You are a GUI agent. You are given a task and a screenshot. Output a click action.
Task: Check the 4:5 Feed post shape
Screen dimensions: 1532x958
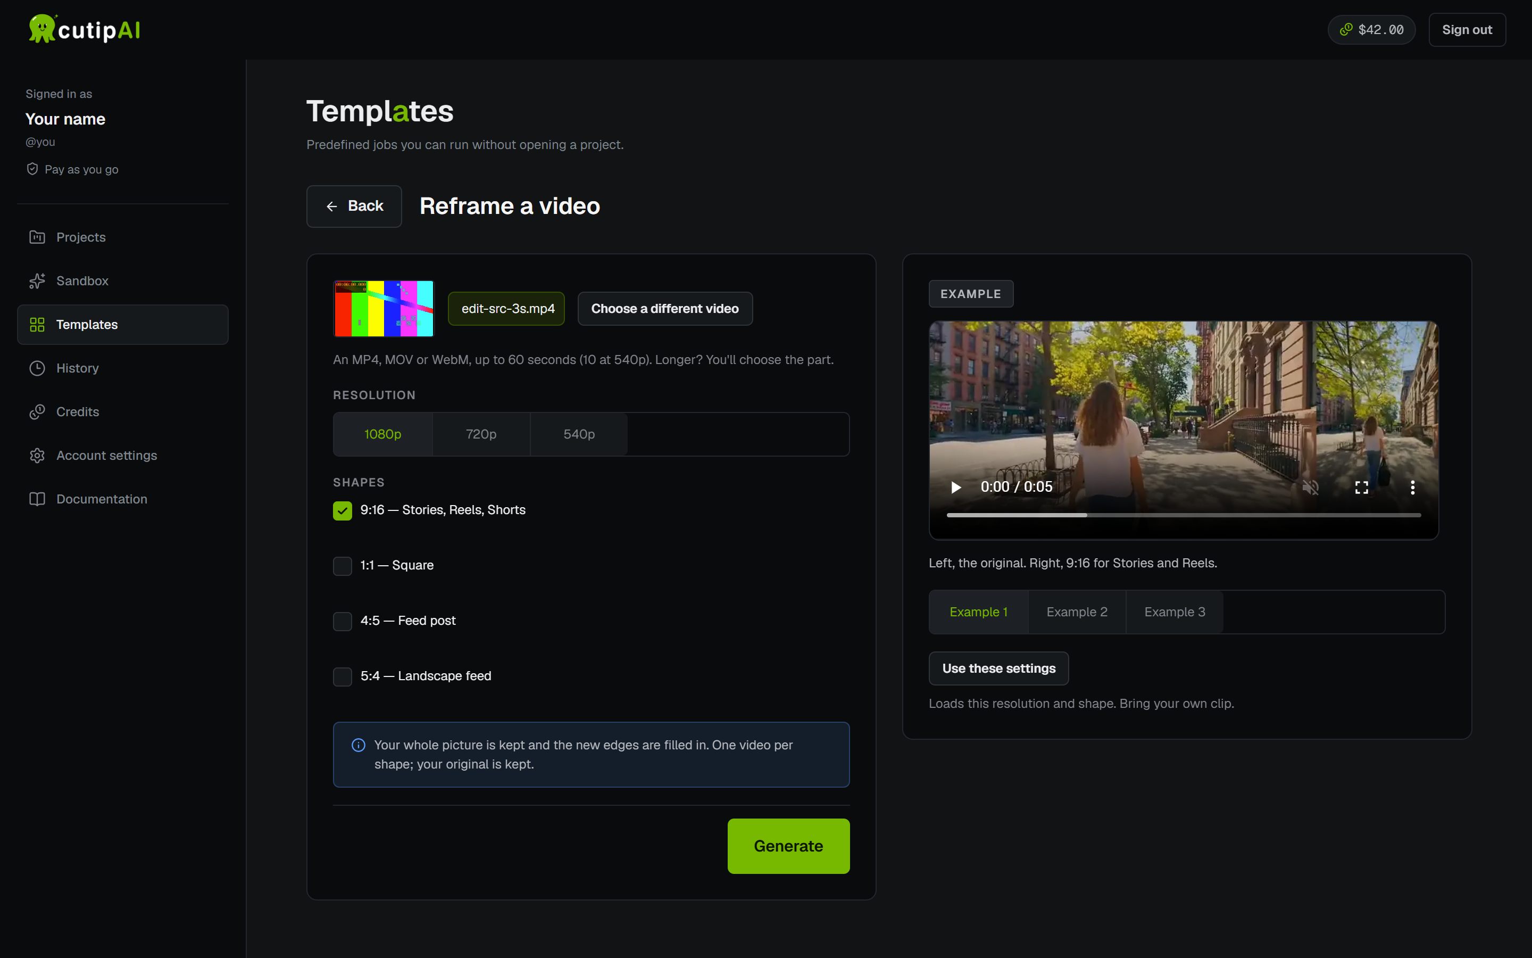[343, 621]
